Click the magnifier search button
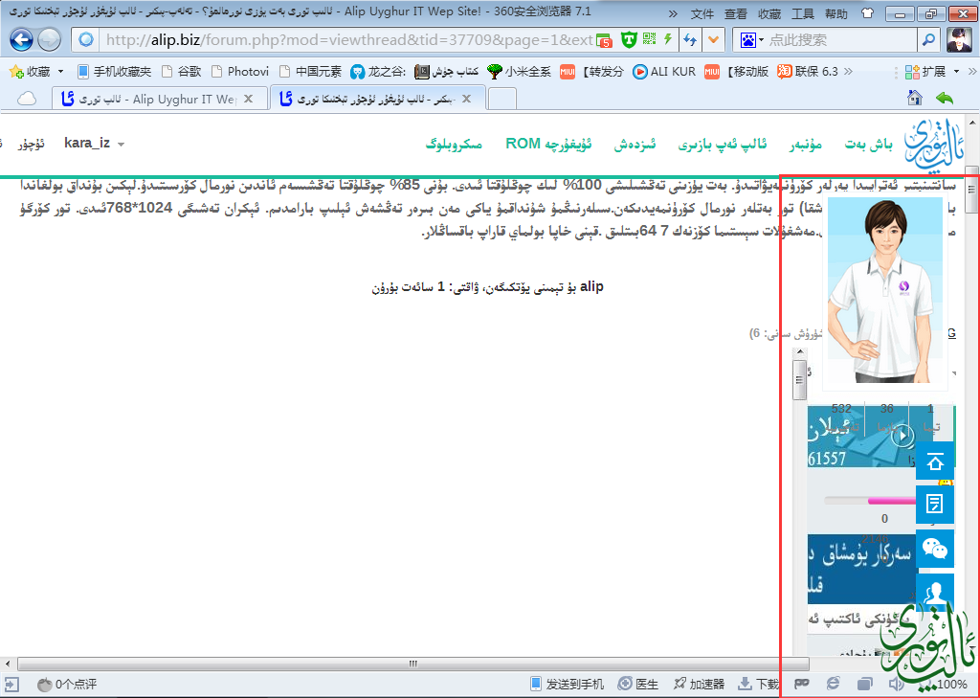Image resolution: width=980 pixels, height=698 pixels. point(928,40)
